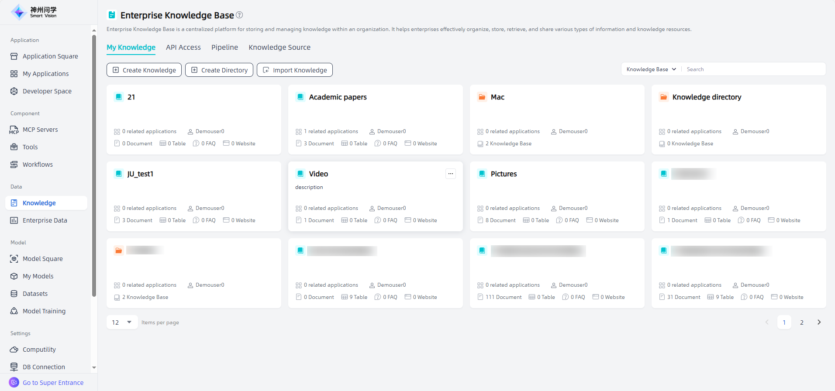Click the Mac directory folder icon

pos(482,97)
